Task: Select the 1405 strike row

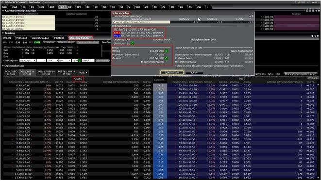Action: click(160, 93)
